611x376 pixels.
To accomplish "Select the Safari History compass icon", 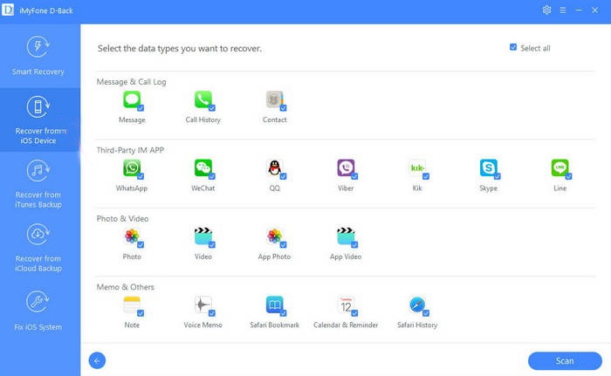I will [x=417, y=304].
